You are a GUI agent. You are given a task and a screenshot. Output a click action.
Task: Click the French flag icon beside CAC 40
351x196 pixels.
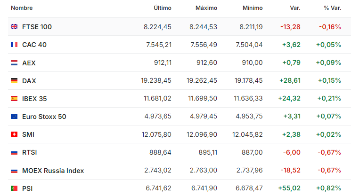[14, 45]
